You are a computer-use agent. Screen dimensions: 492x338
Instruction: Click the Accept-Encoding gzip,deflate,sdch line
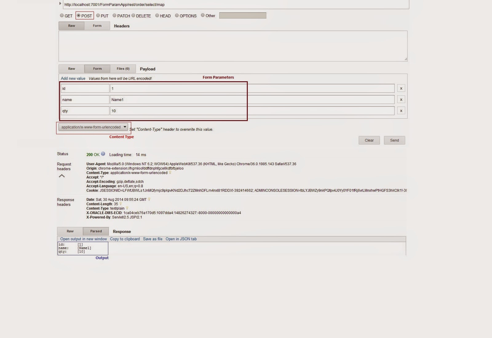(x=115, y=181)
